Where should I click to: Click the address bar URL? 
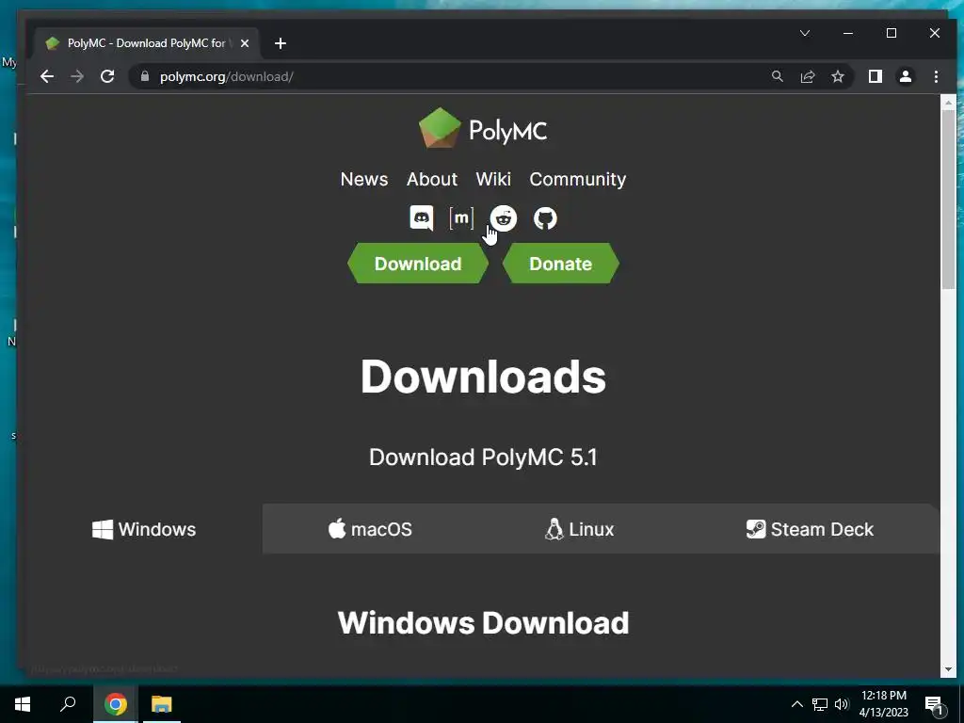pyautogui.click(x=226, y=76)
